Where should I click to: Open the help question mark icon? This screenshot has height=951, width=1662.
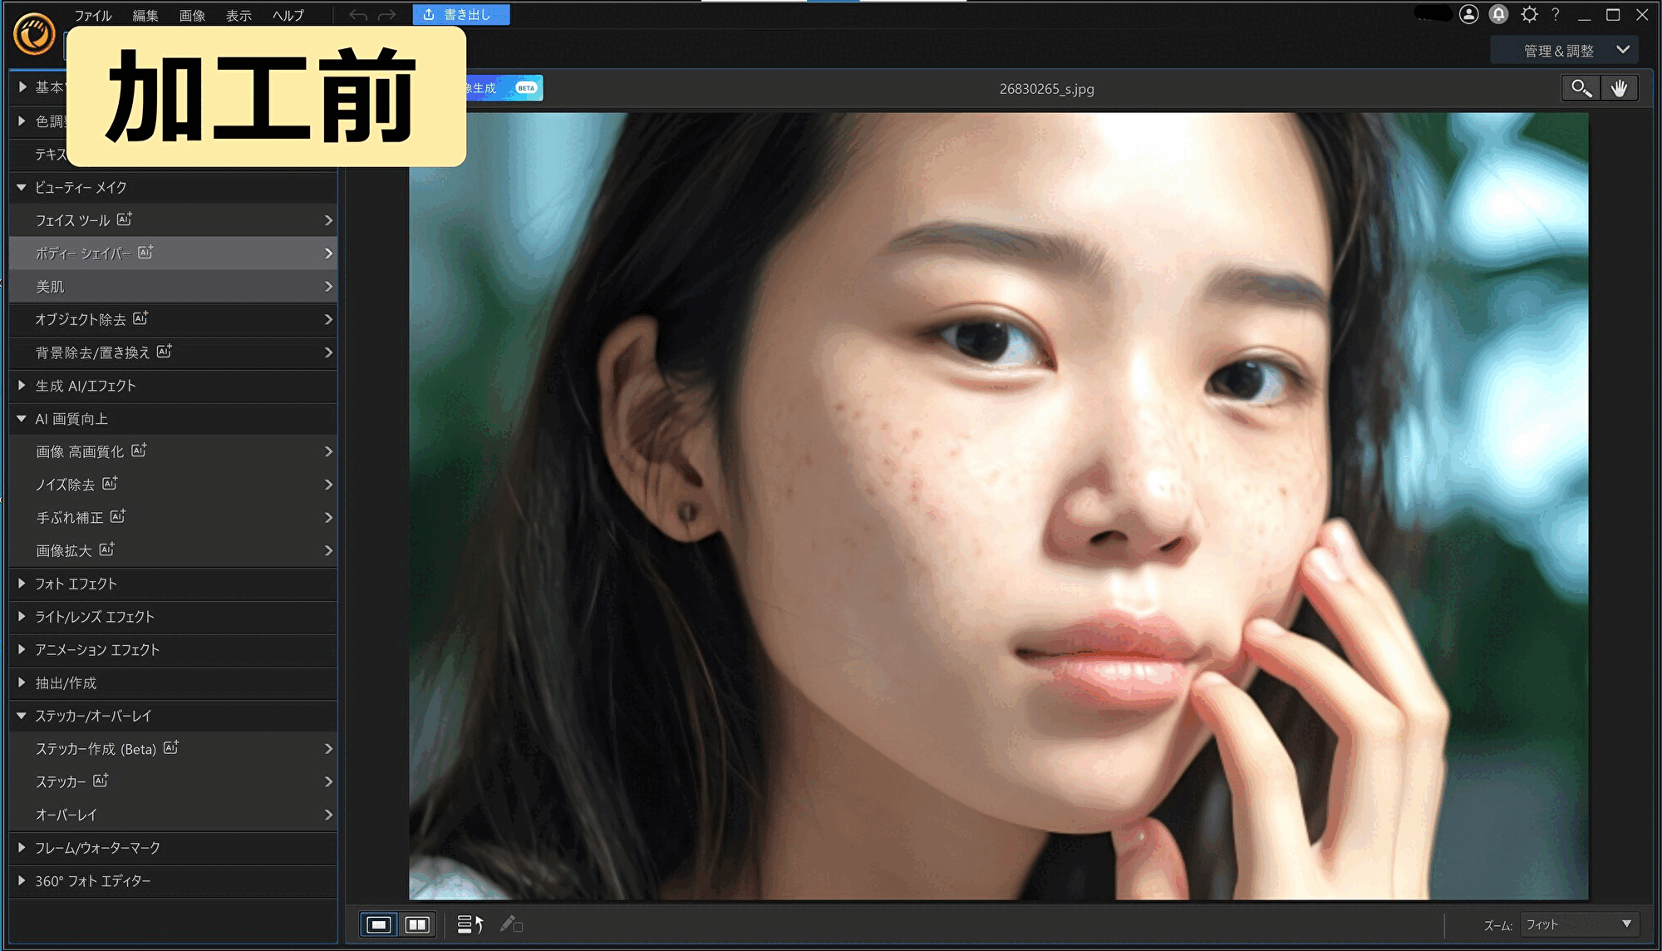pyautogui.click(x=1554, y=14)
